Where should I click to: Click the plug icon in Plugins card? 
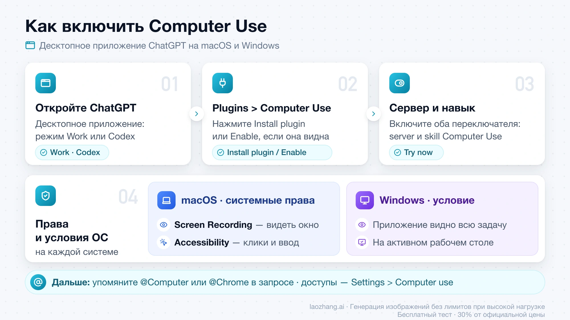[223, 83]
